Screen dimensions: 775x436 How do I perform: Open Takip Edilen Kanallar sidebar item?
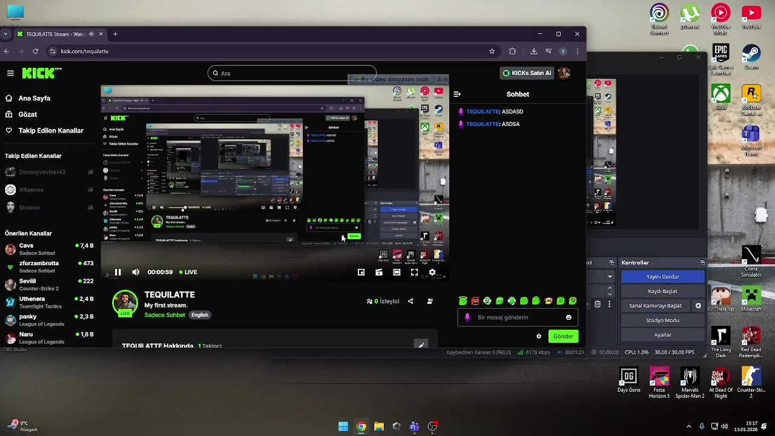(x=44, y=131)
